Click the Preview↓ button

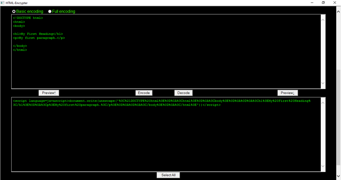288,93
